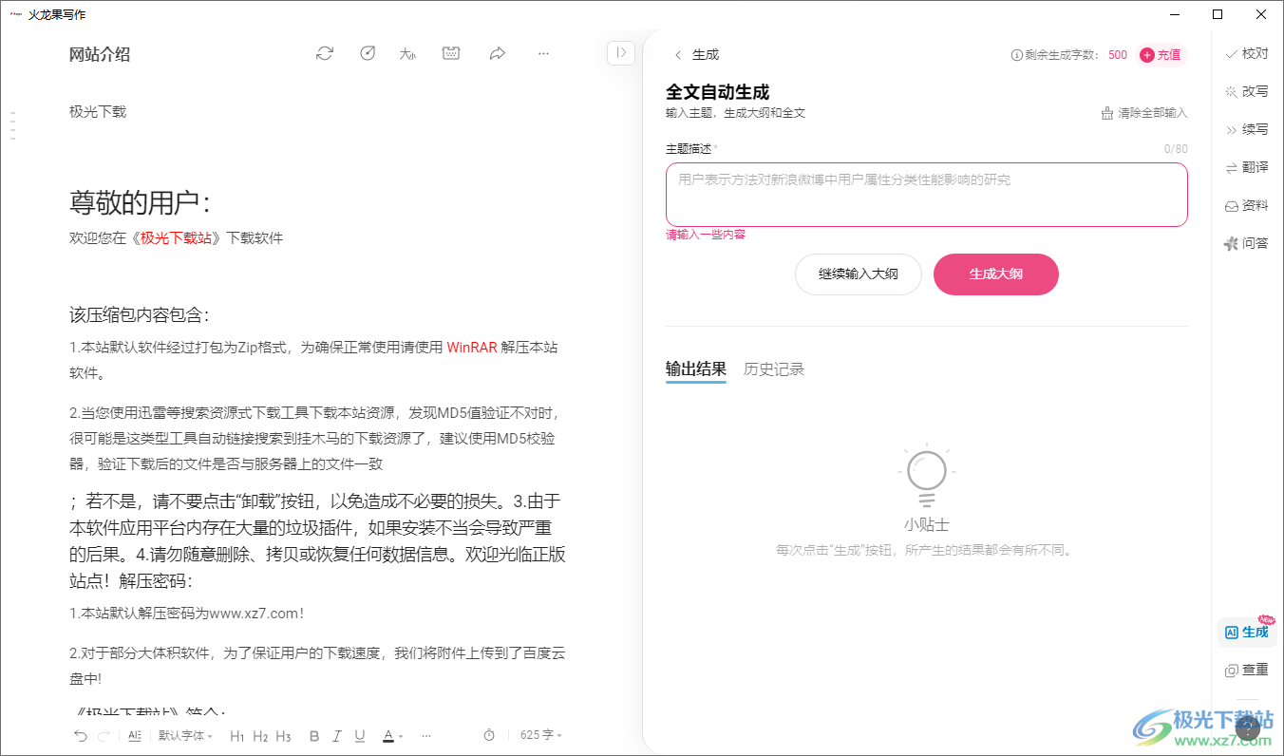
Task: Click the keyboard layout icon in header
Action: coord(452,54)
